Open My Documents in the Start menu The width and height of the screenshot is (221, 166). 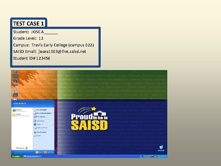(40, 110)
